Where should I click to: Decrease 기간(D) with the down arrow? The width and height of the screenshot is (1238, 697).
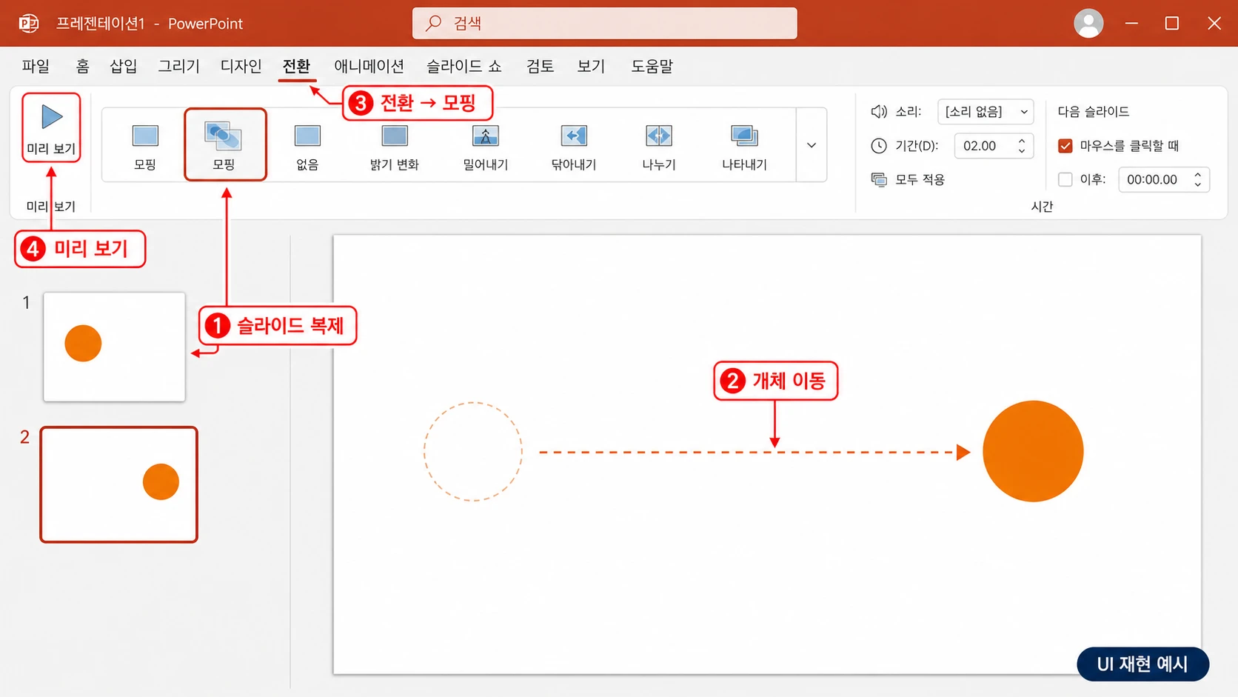1022,152
